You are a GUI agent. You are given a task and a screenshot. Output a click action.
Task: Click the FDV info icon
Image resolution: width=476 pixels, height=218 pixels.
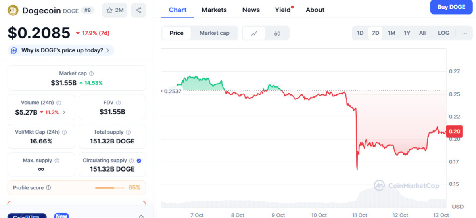point(119,103)
